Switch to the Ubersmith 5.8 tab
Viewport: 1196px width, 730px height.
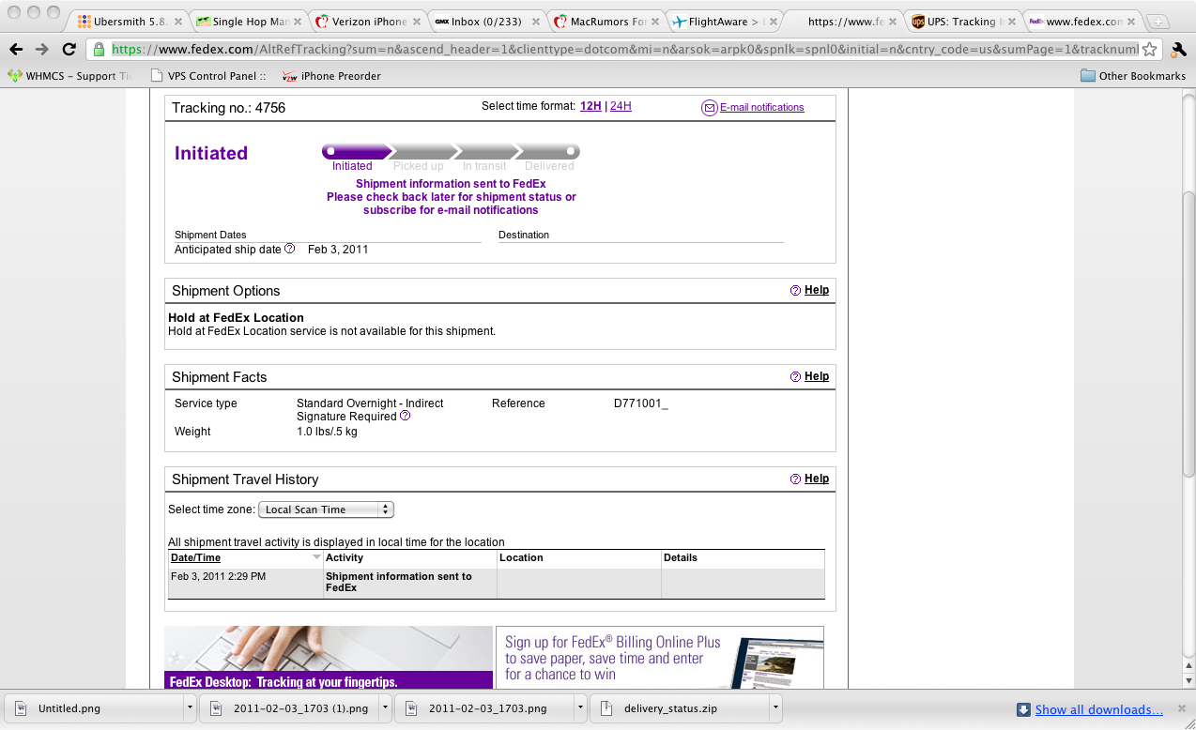tap(130, 22)
